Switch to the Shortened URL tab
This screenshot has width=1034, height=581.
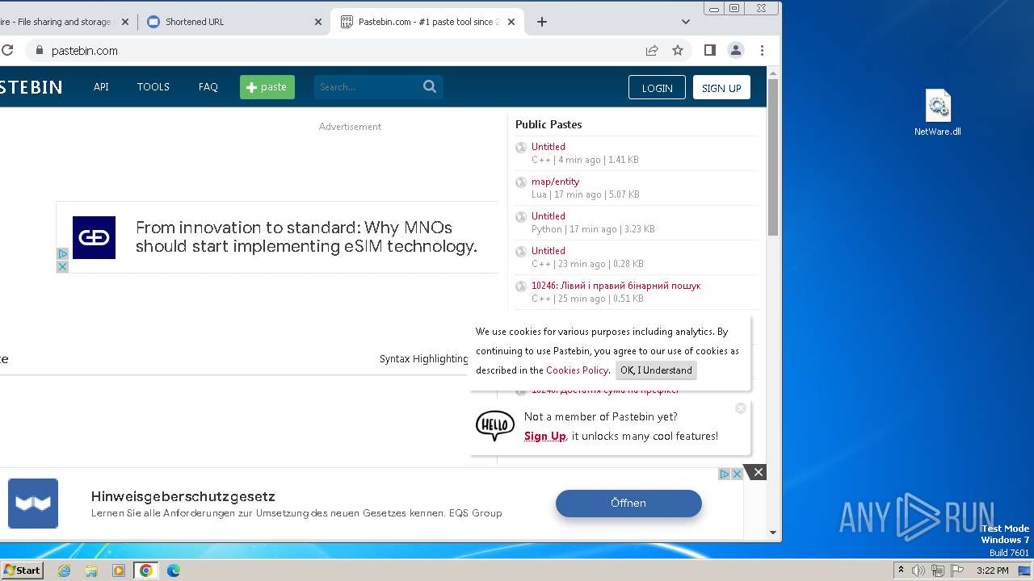point(234,22)
